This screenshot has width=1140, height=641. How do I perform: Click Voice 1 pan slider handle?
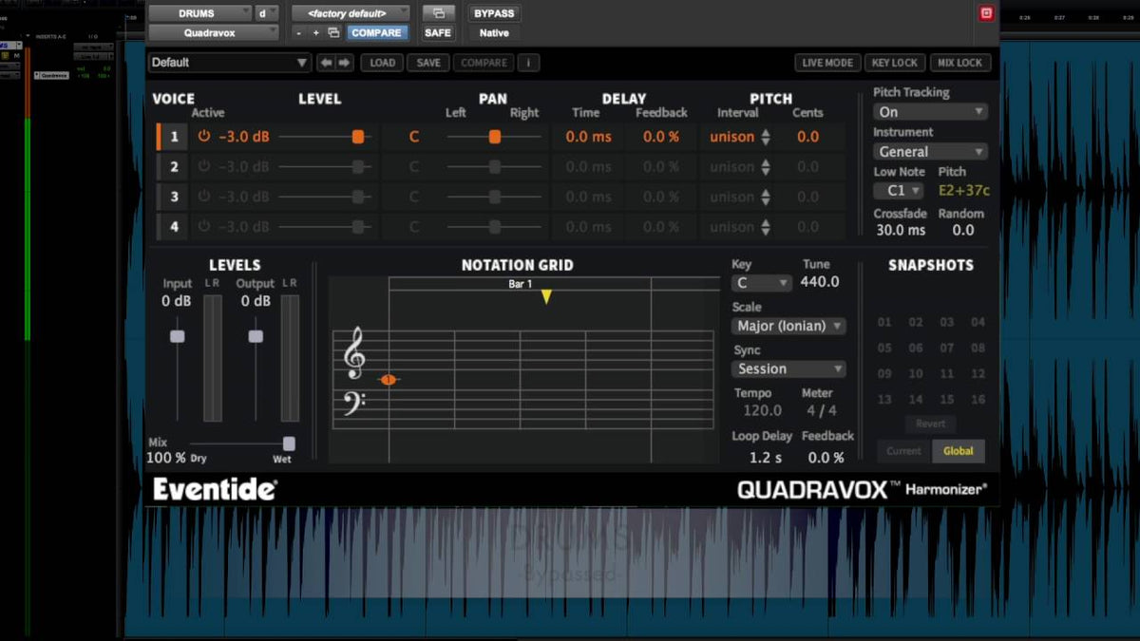(x=495, y=137)
